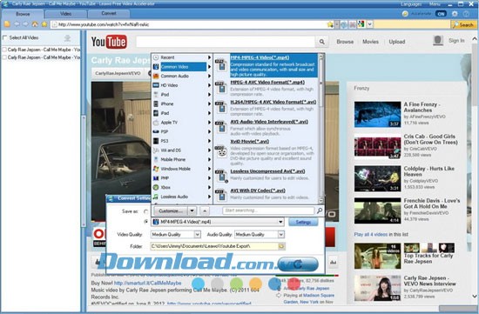Collapse the format panel with up arrow
479x314 pixels.
tap(205, 210)
